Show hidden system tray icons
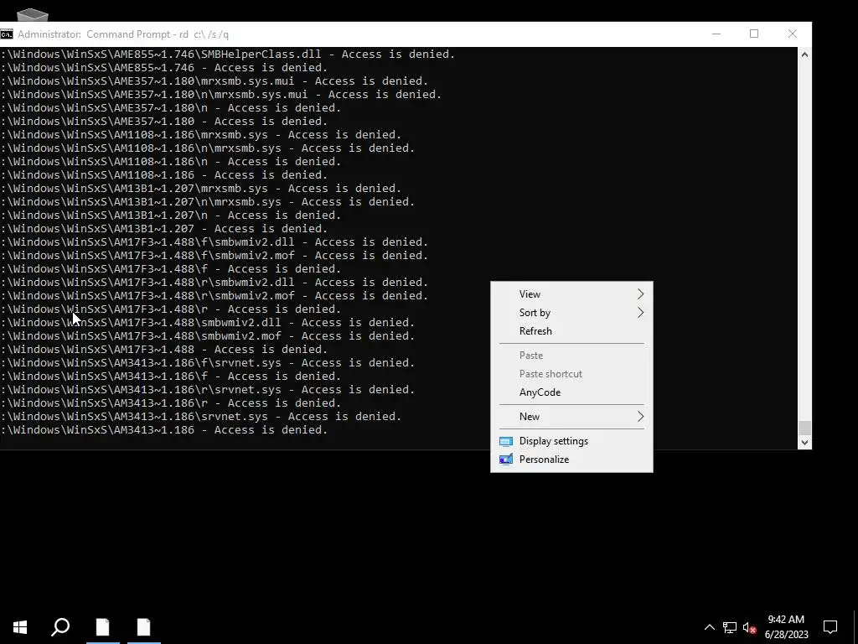Screen dimensions: 858x644 coord(709,627)
